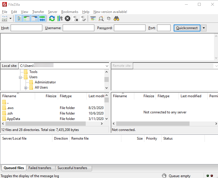Cancel current operation icon
The image size is (218, 178).
pos(67,18)
